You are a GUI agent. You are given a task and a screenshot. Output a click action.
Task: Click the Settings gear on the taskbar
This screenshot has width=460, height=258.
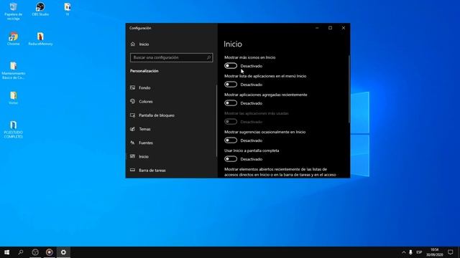pyautogui.click(x=63, y=252)
